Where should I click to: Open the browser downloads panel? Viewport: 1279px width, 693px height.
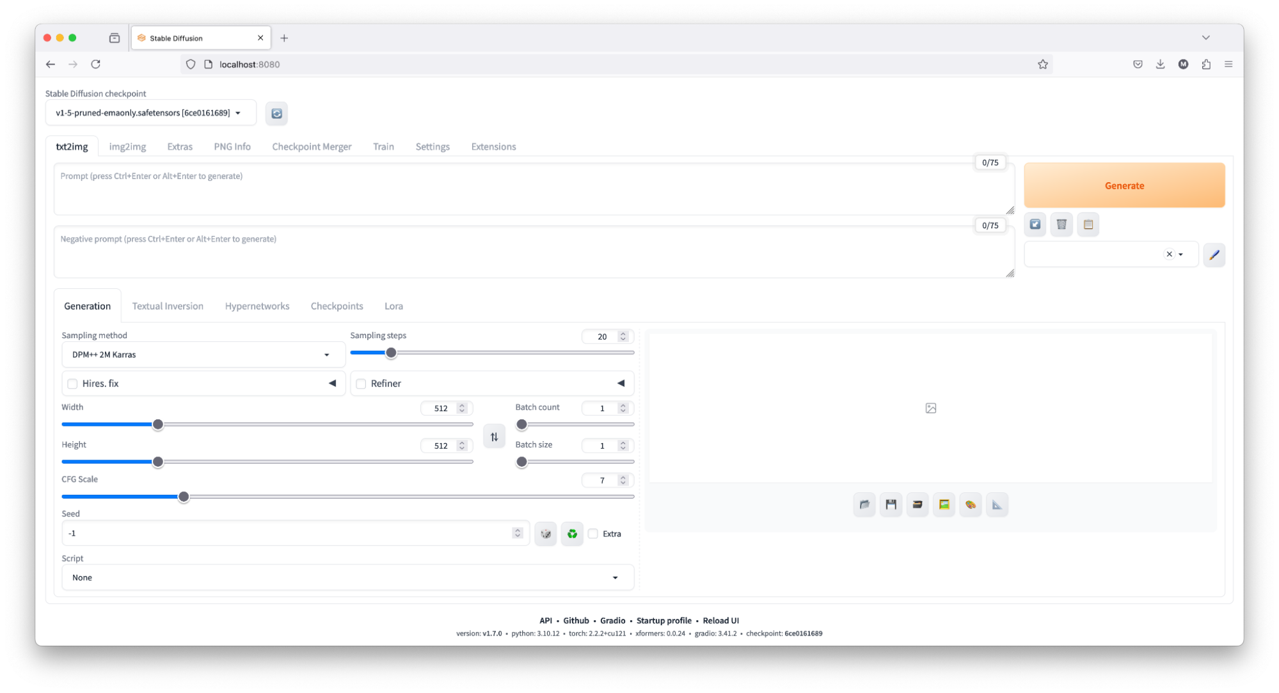pos(1160,64)
